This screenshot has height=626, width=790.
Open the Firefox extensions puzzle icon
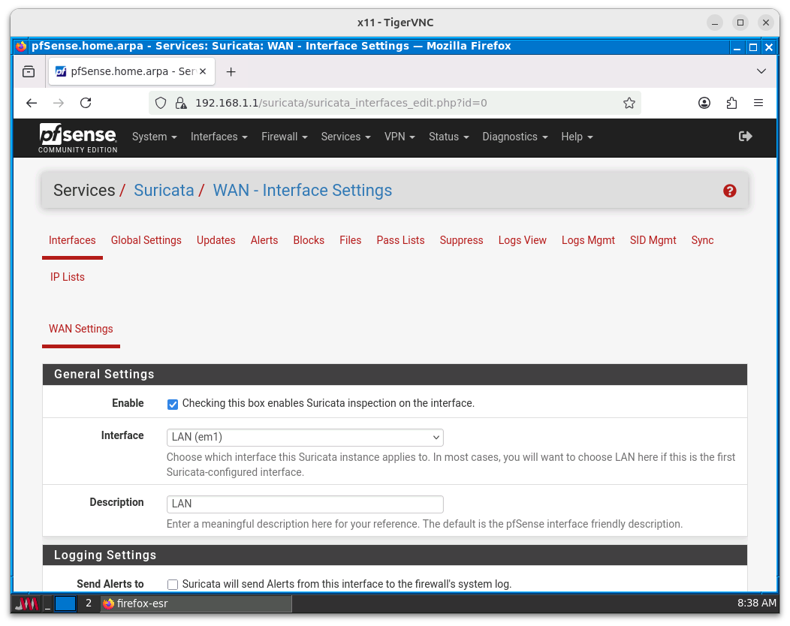click(x=731, y=104)
